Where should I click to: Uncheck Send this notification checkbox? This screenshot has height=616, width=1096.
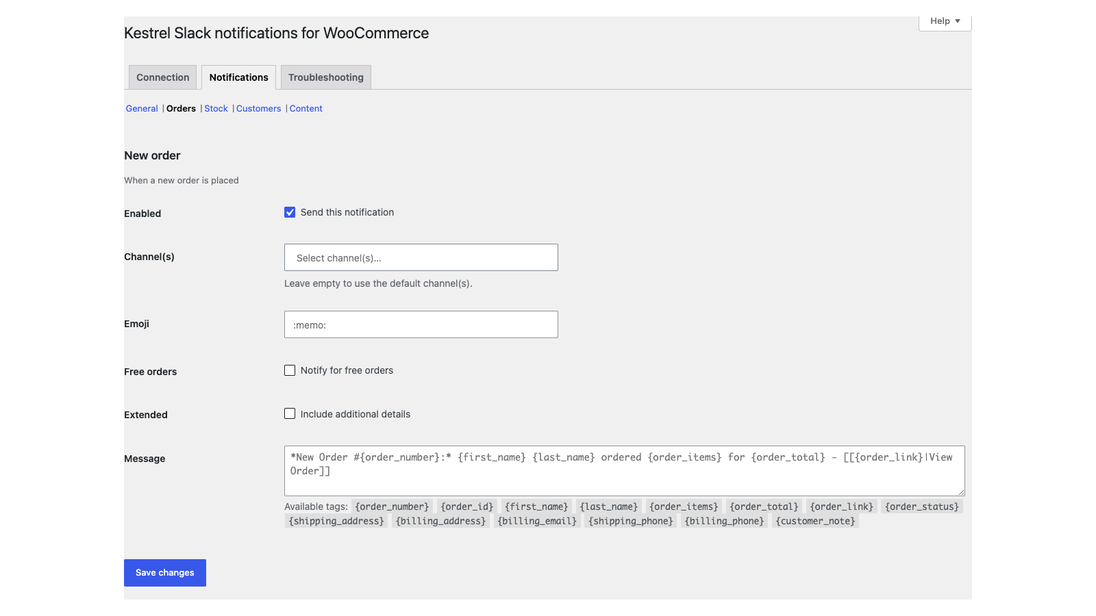click(290, 212)
